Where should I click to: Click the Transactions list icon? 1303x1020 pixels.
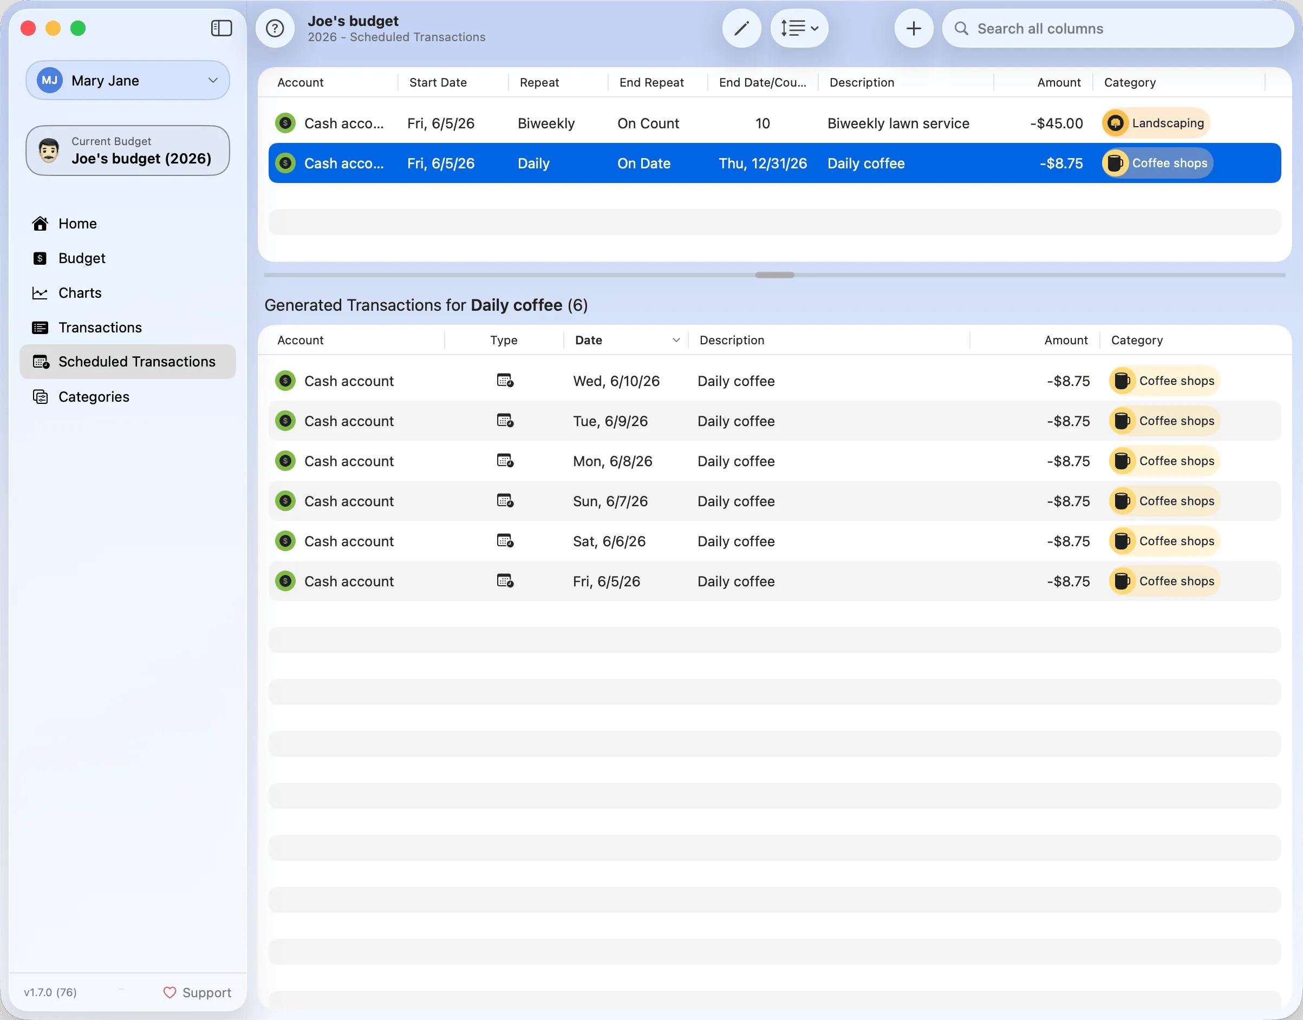[x=40, y=327]
